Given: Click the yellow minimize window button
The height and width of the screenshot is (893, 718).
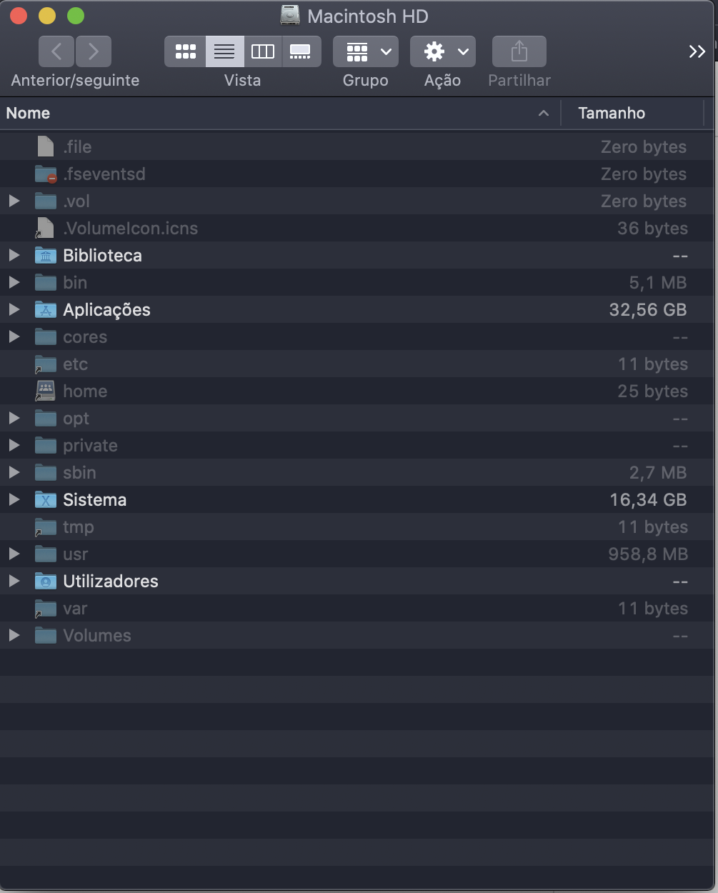Looking at the screenshot, I should [46, 16].
